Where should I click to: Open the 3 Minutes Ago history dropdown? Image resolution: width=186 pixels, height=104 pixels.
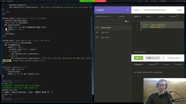click(x=174, y=58)
